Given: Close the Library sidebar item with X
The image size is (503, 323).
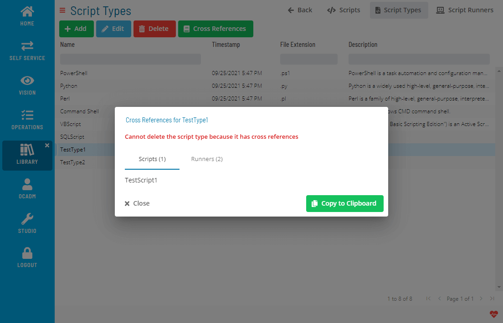Looking at the screenshot, I should point(47,145).
